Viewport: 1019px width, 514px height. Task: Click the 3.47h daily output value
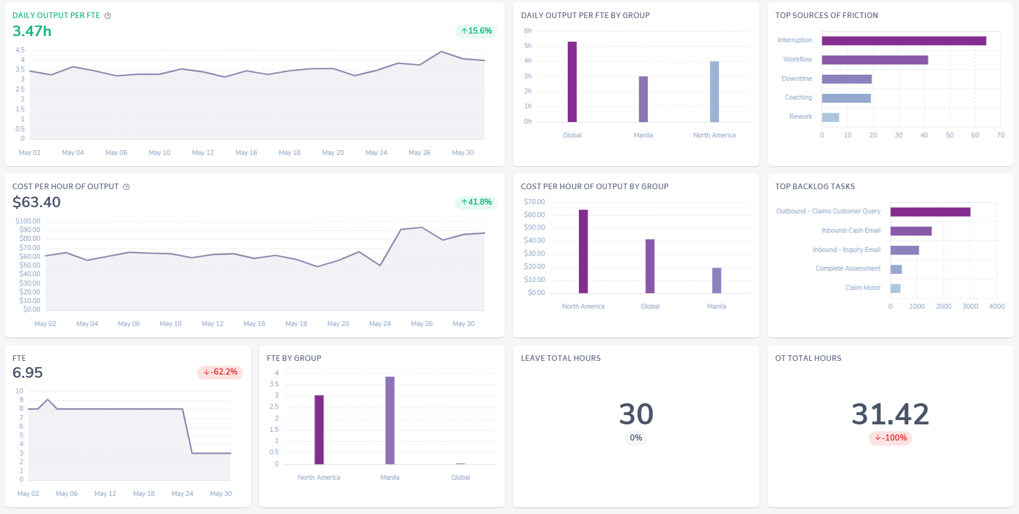point(32,31)
